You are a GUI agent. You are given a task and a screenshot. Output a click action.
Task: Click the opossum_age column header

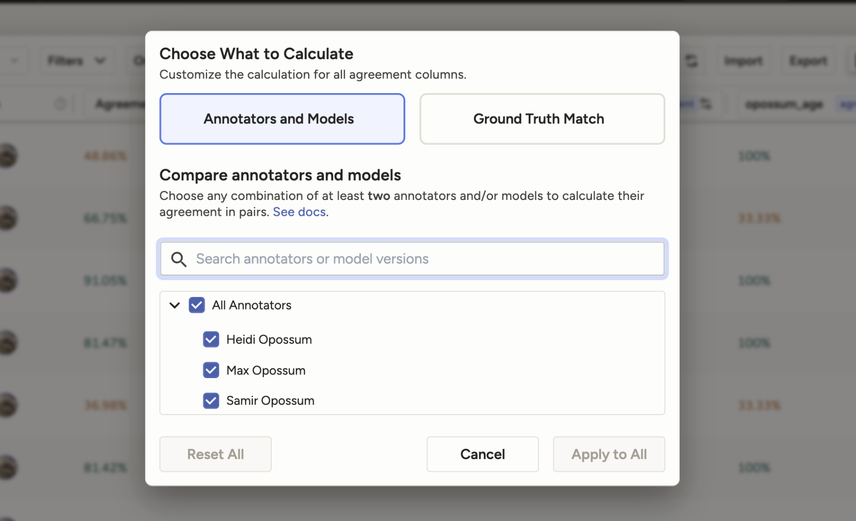tap(784, 105)
